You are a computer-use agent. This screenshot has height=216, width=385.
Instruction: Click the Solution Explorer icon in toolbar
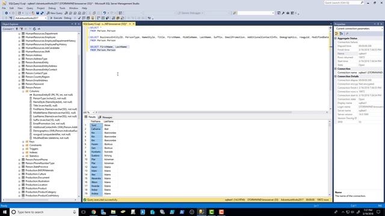point(279,13)
